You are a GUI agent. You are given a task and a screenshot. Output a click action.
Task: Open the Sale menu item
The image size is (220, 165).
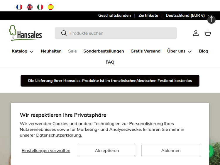point(72,51)
